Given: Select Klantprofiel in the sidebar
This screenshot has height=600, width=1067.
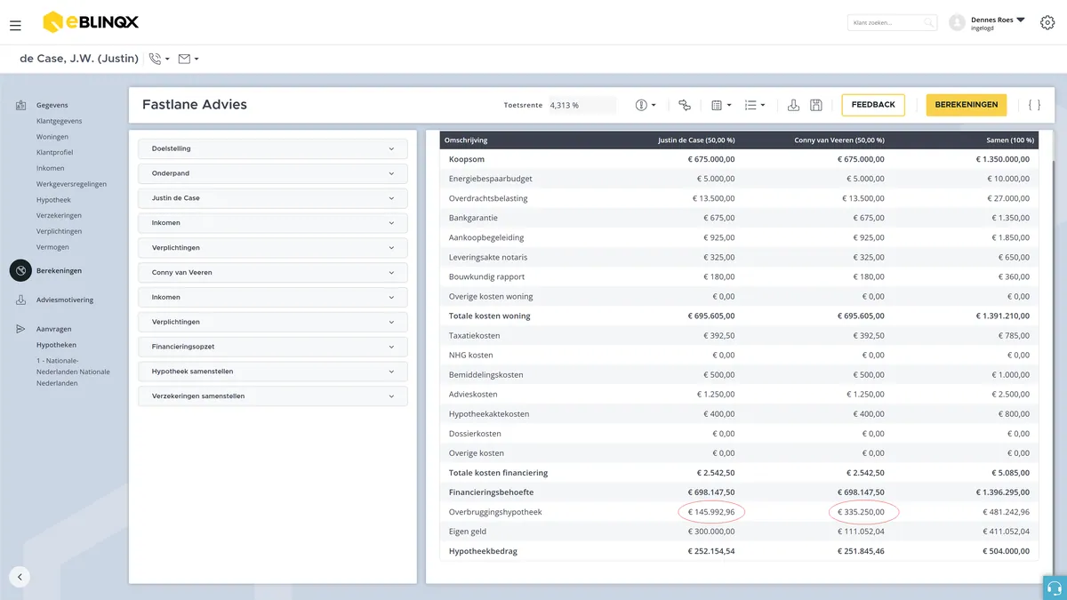Looking at the screenshot, I should [55, 153].
